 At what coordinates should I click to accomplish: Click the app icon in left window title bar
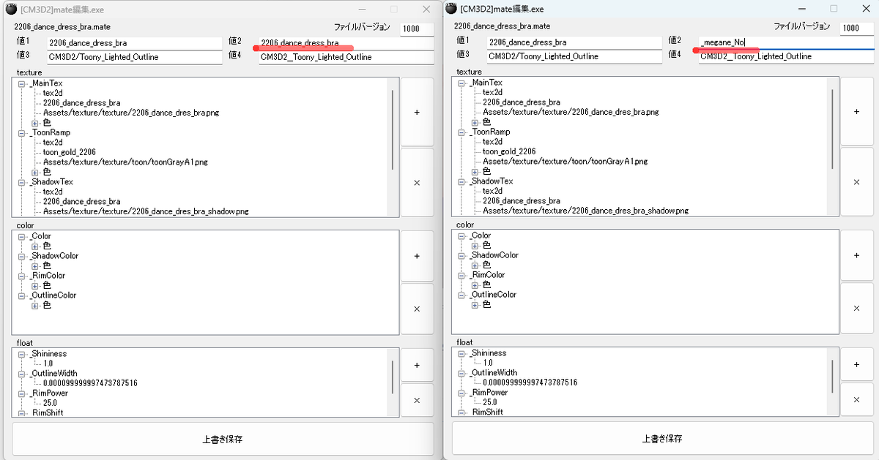[10, 10]
